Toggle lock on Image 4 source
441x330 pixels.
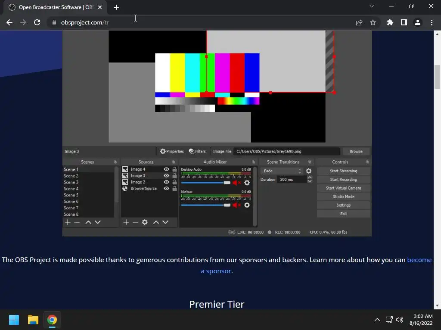(x=175, y=169)
